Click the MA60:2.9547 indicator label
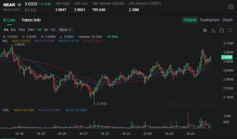The image size is (237, 139). click(x=93, y=41)
